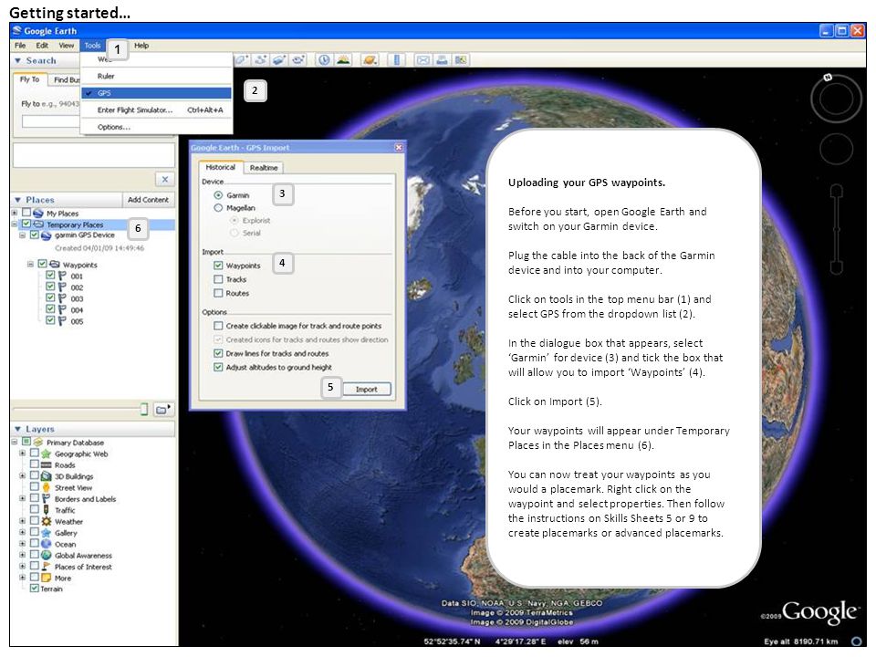Select the Garmin device radio button

coord(218,195)
